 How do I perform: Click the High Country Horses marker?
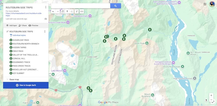click(194, 78)
